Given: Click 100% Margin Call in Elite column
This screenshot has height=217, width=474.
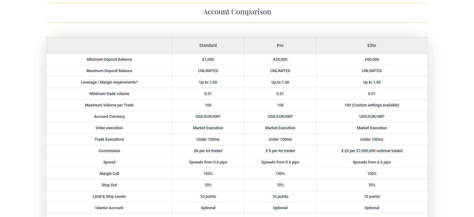Looking at the screenshot, I should pos(372,174).
